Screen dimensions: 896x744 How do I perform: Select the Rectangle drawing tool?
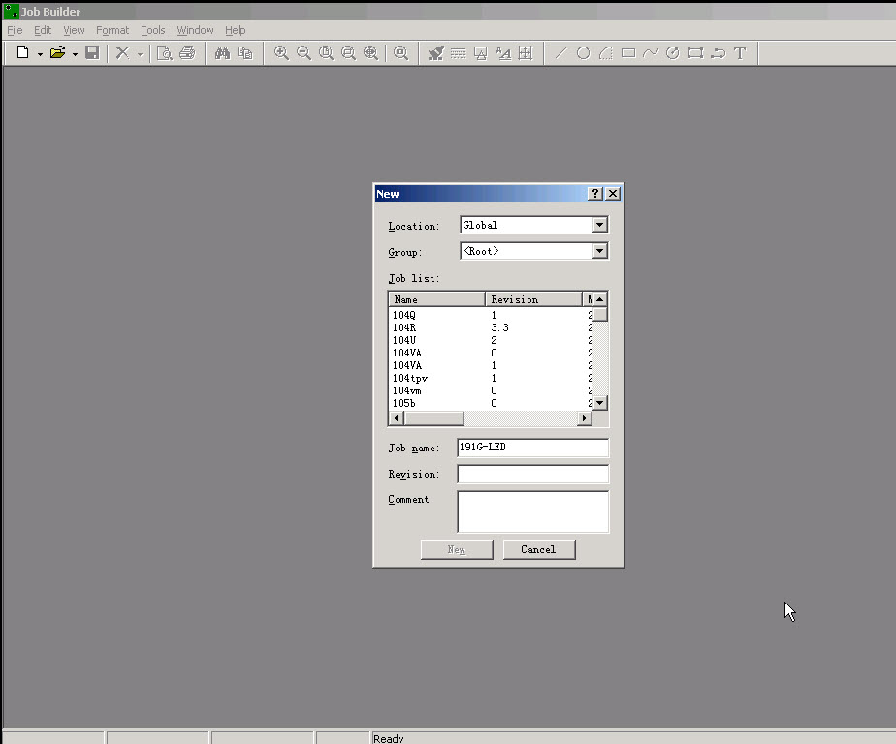[628, 53]
